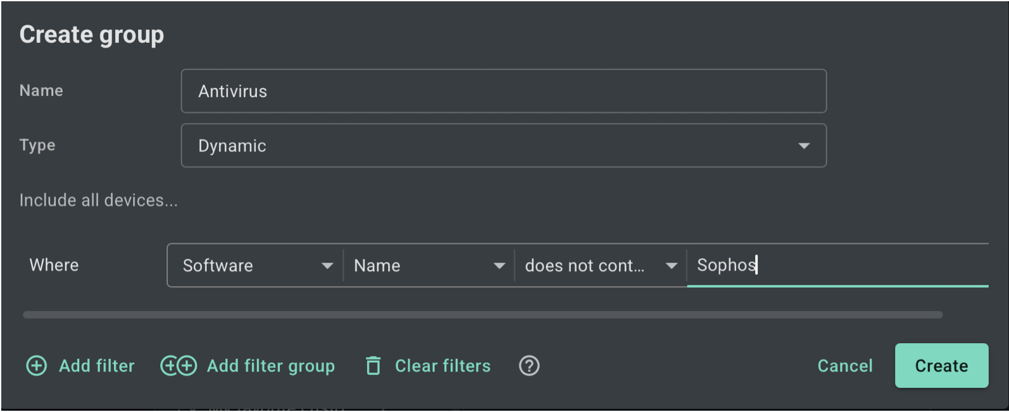The width and height of the screenshot is (1009, 412).
Task: Open the Name filter attribute dropdown
Action: pos(429,265)
